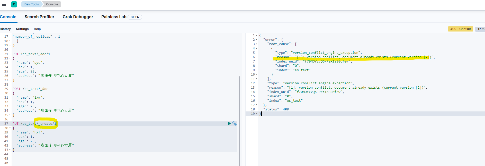Click the 409 - Conflict status badge
This screenshot has width=485, height=166.
tap(460, 29)
